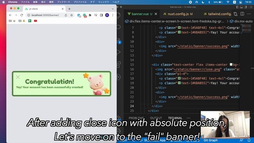Switch to the nuxt.config.js editor tab
This screenshot has width=254, height=143.
pos(178,14)
